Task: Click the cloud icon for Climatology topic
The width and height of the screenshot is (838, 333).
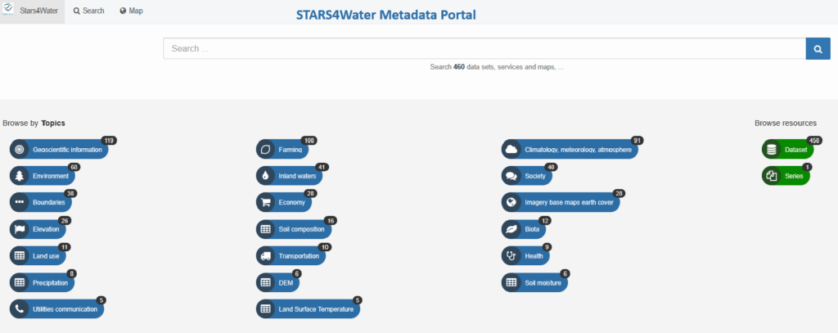Action: (511, 150)
